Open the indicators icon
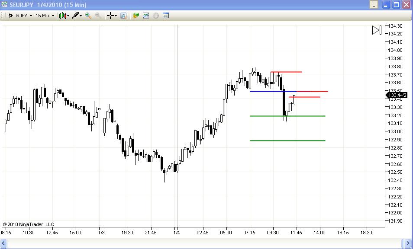The width and height of the screenshot is (413, 249). pos(145,16)
